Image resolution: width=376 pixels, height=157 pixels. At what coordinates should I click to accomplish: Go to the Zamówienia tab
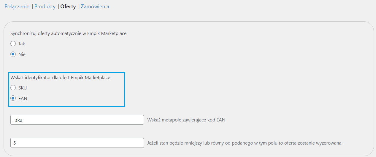click(x=95, y=7)
